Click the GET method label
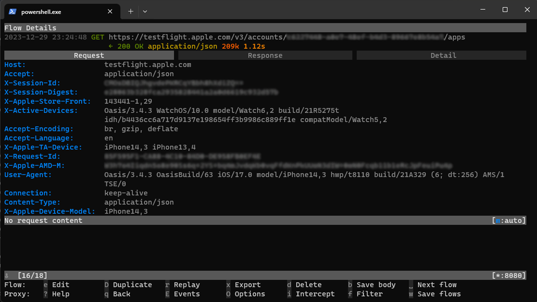Viewport: 537px width, 302px height. click(x=98, y=37)
